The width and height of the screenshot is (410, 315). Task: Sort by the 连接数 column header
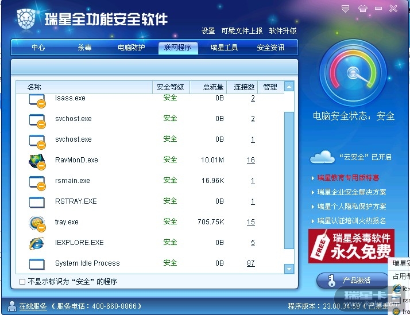point(242,87)
